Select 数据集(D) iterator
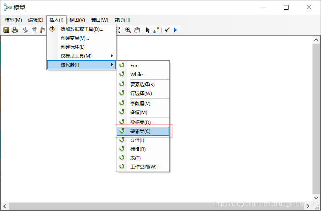 coord(143,122)
